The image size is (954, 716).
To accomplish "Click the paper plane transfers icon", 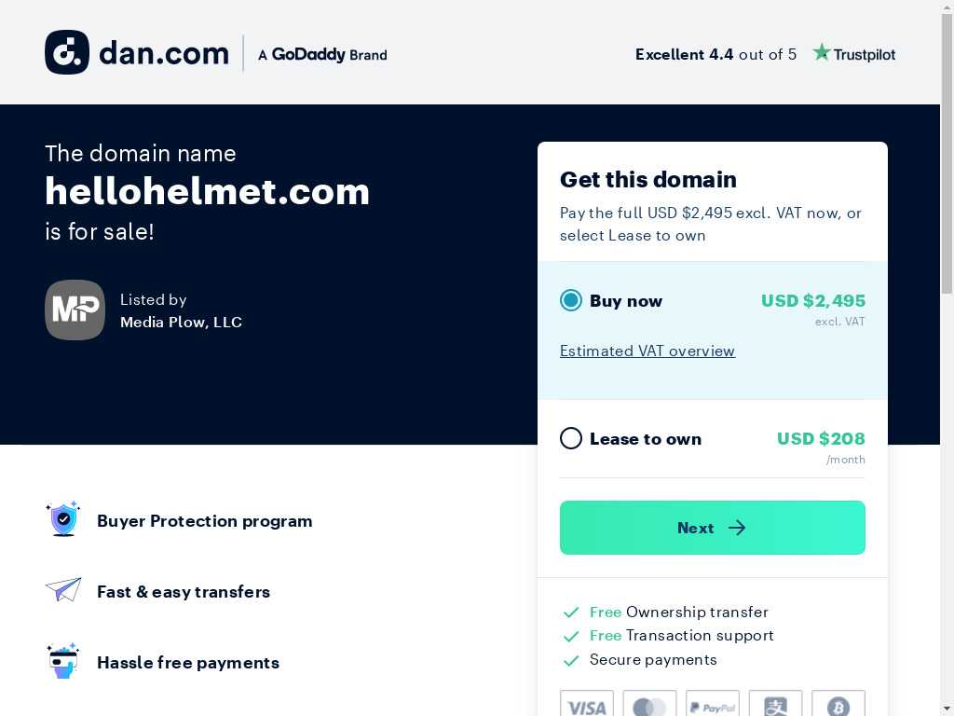I will coord(63,589).
